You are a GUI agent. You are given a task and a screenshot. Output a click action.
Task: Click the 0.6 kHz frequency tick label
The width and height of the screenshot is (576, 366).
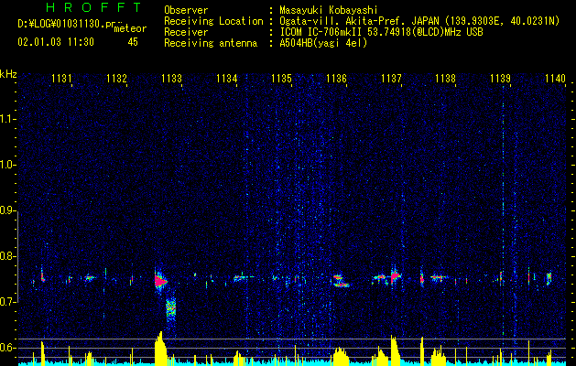[x=7, y=348]
